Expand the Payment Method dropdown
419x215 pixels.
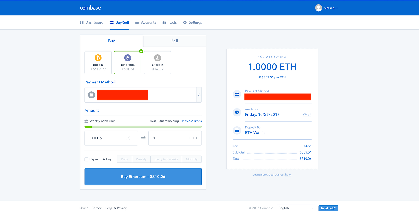[199, 95]
